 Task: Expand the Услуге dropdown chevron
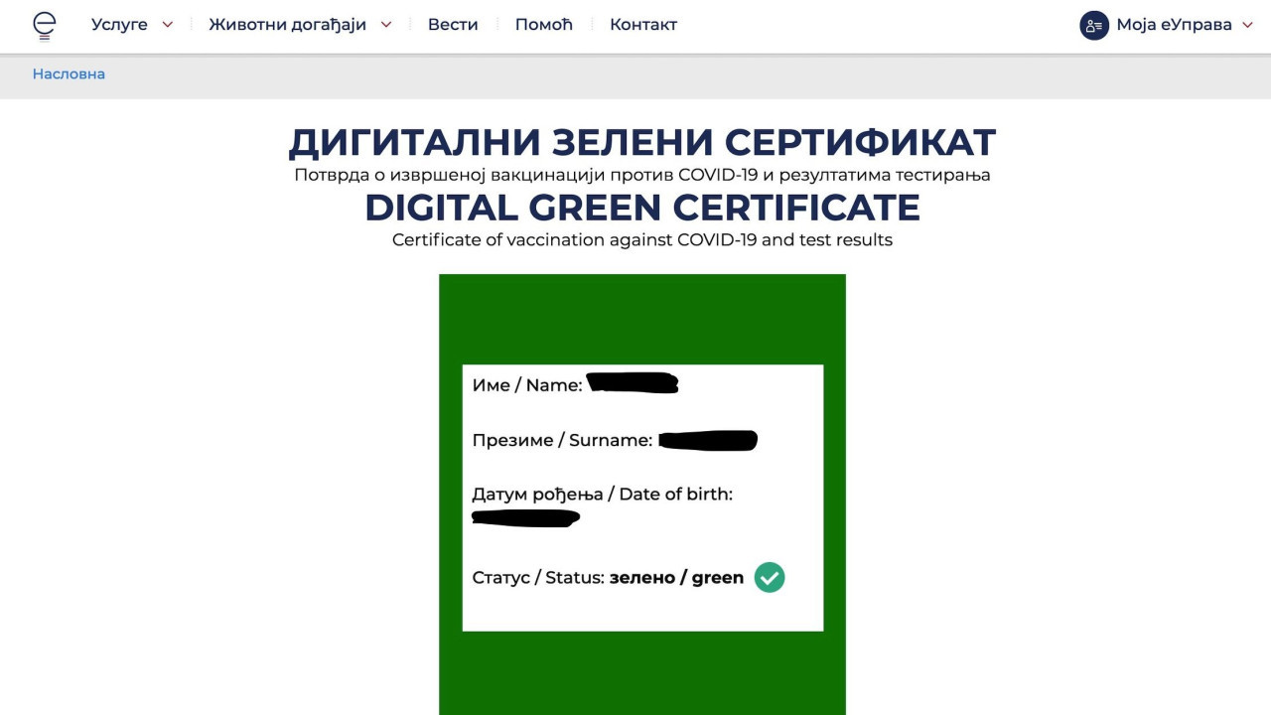(x=167, y=25)
